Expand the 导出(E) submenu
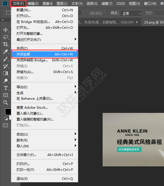Screen dimensions: 164x186 coord(45,87)
